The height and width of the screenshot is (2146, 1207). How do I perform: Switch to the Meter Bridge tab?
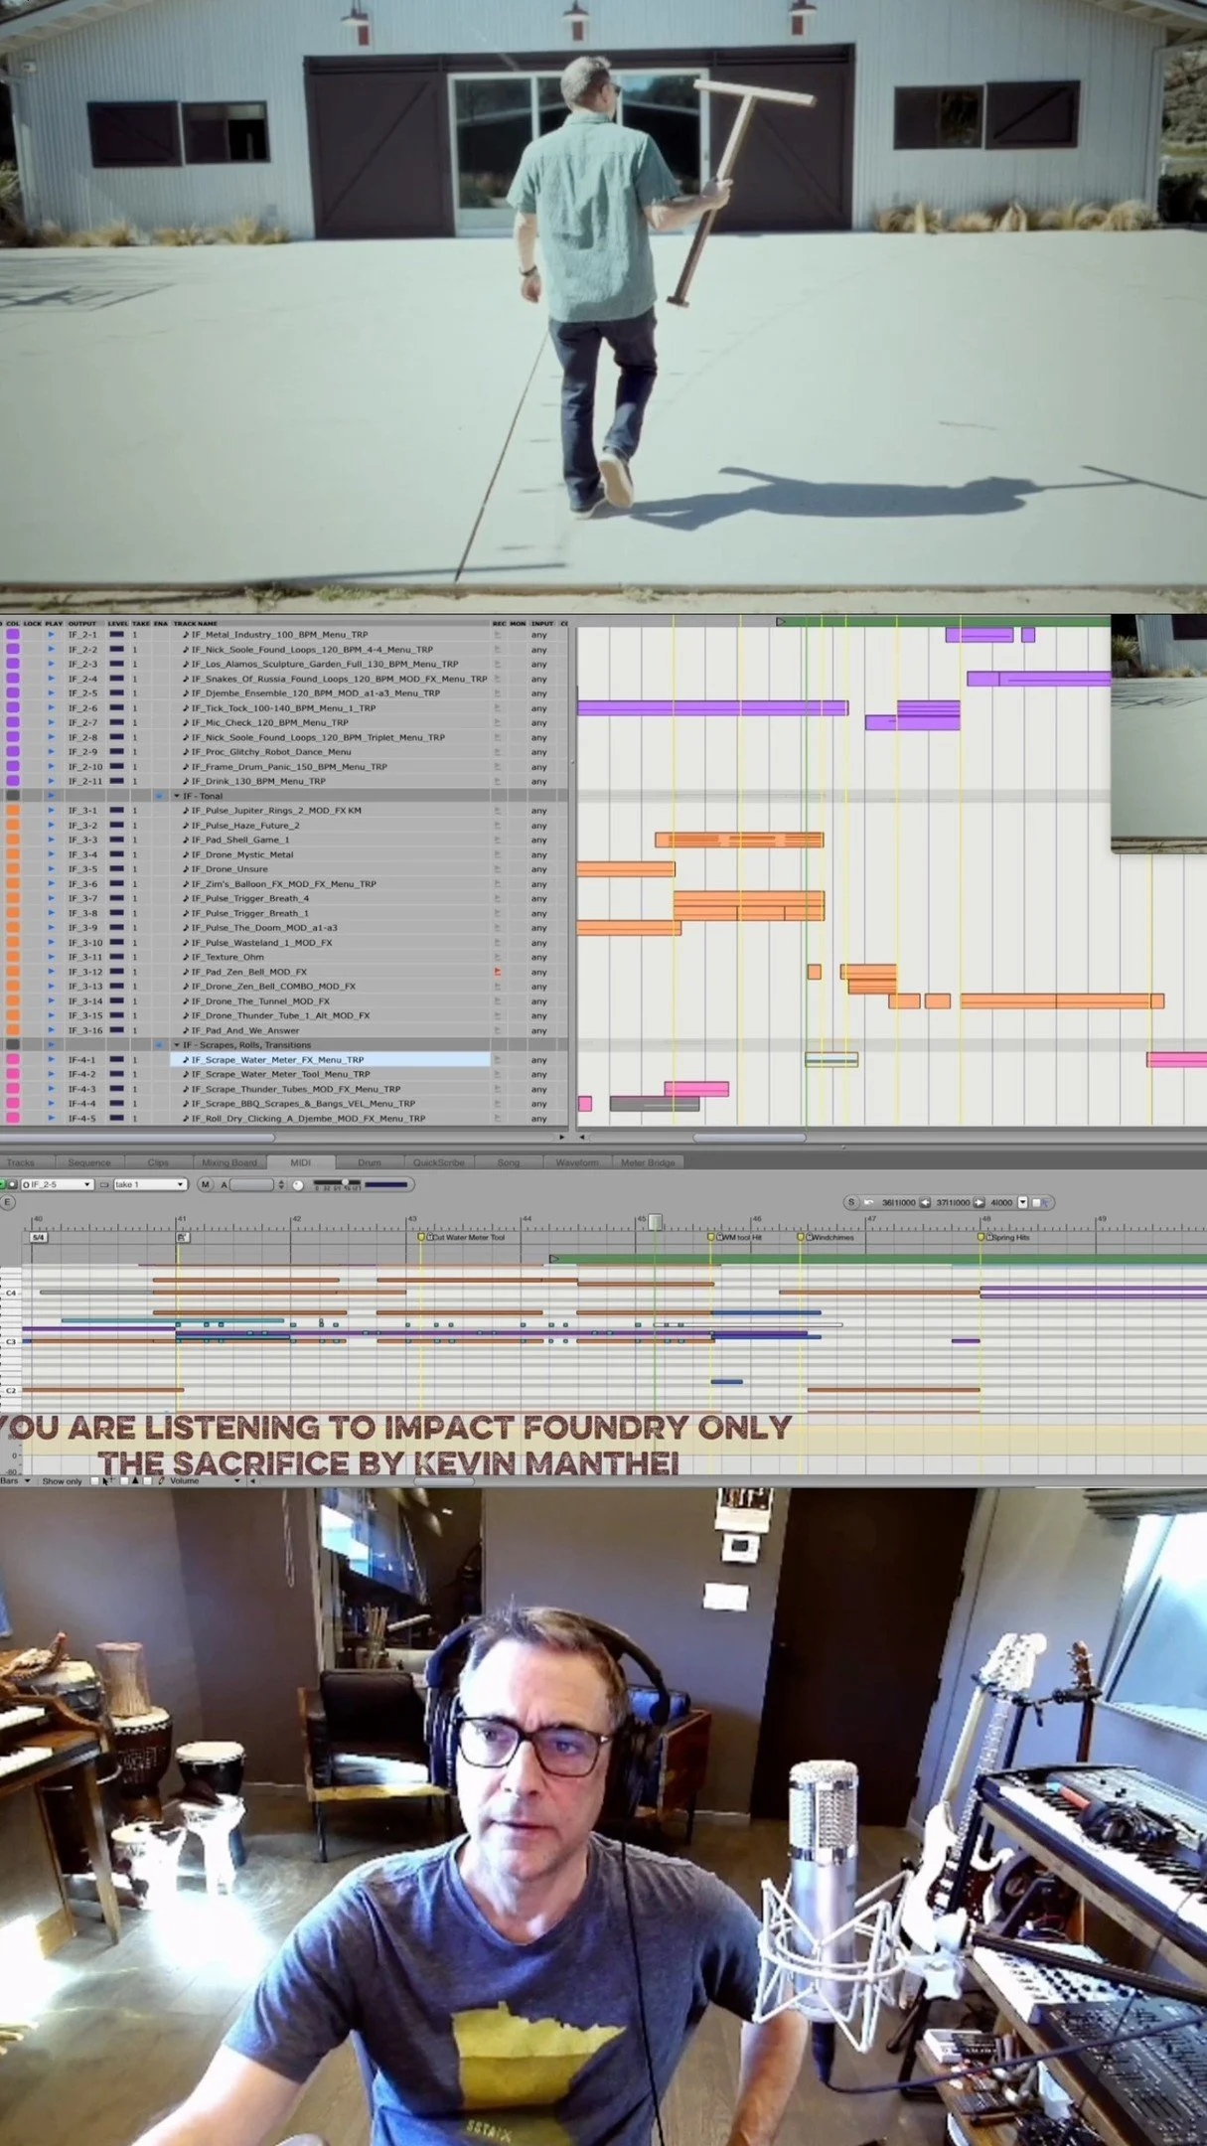(x=648, y=1162)
